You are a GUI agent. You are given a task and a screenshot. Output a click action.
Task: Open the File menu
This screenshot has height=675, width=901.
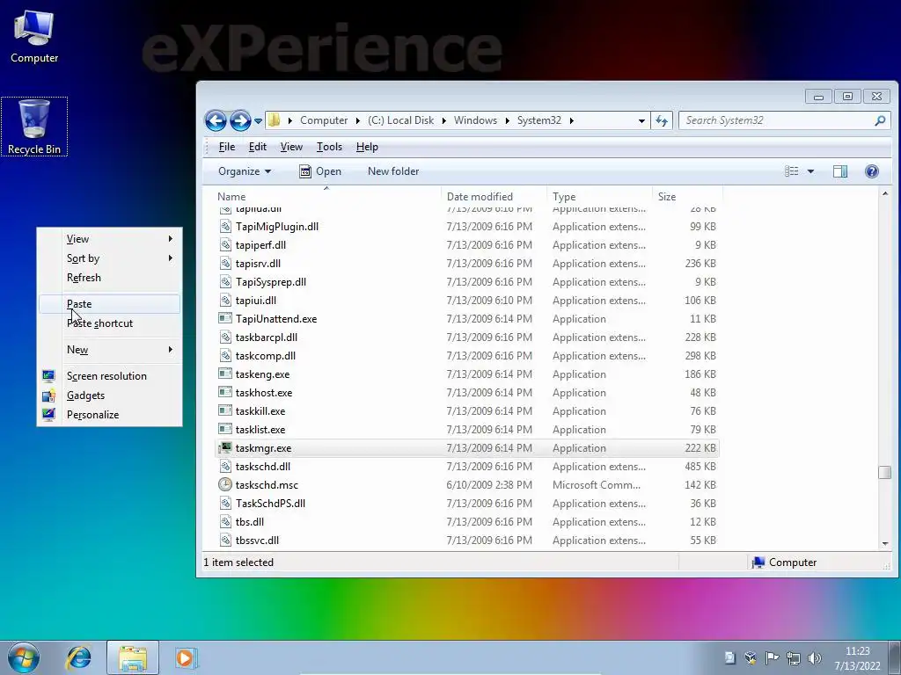coord(227,147)
